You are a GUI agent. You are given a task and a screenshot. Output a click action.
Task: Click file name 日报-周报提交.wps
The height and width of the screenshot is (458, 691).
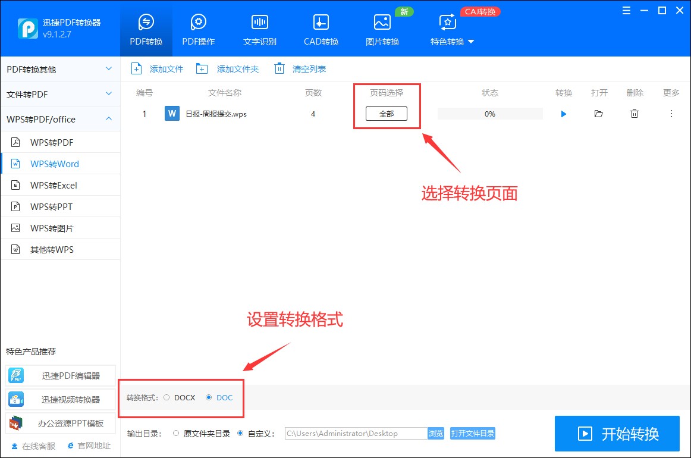click(x=216, y=114)
